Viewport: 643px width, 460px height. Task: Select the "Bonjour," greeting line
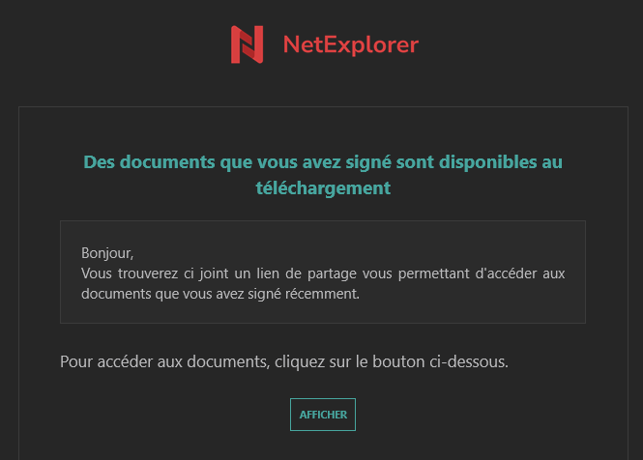click(x=107, y=253)
